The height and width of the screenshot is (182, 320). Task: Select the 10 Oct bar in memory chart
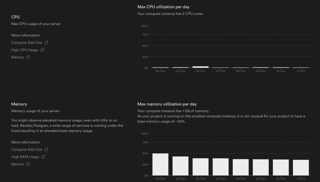click(x=281, y=168)
